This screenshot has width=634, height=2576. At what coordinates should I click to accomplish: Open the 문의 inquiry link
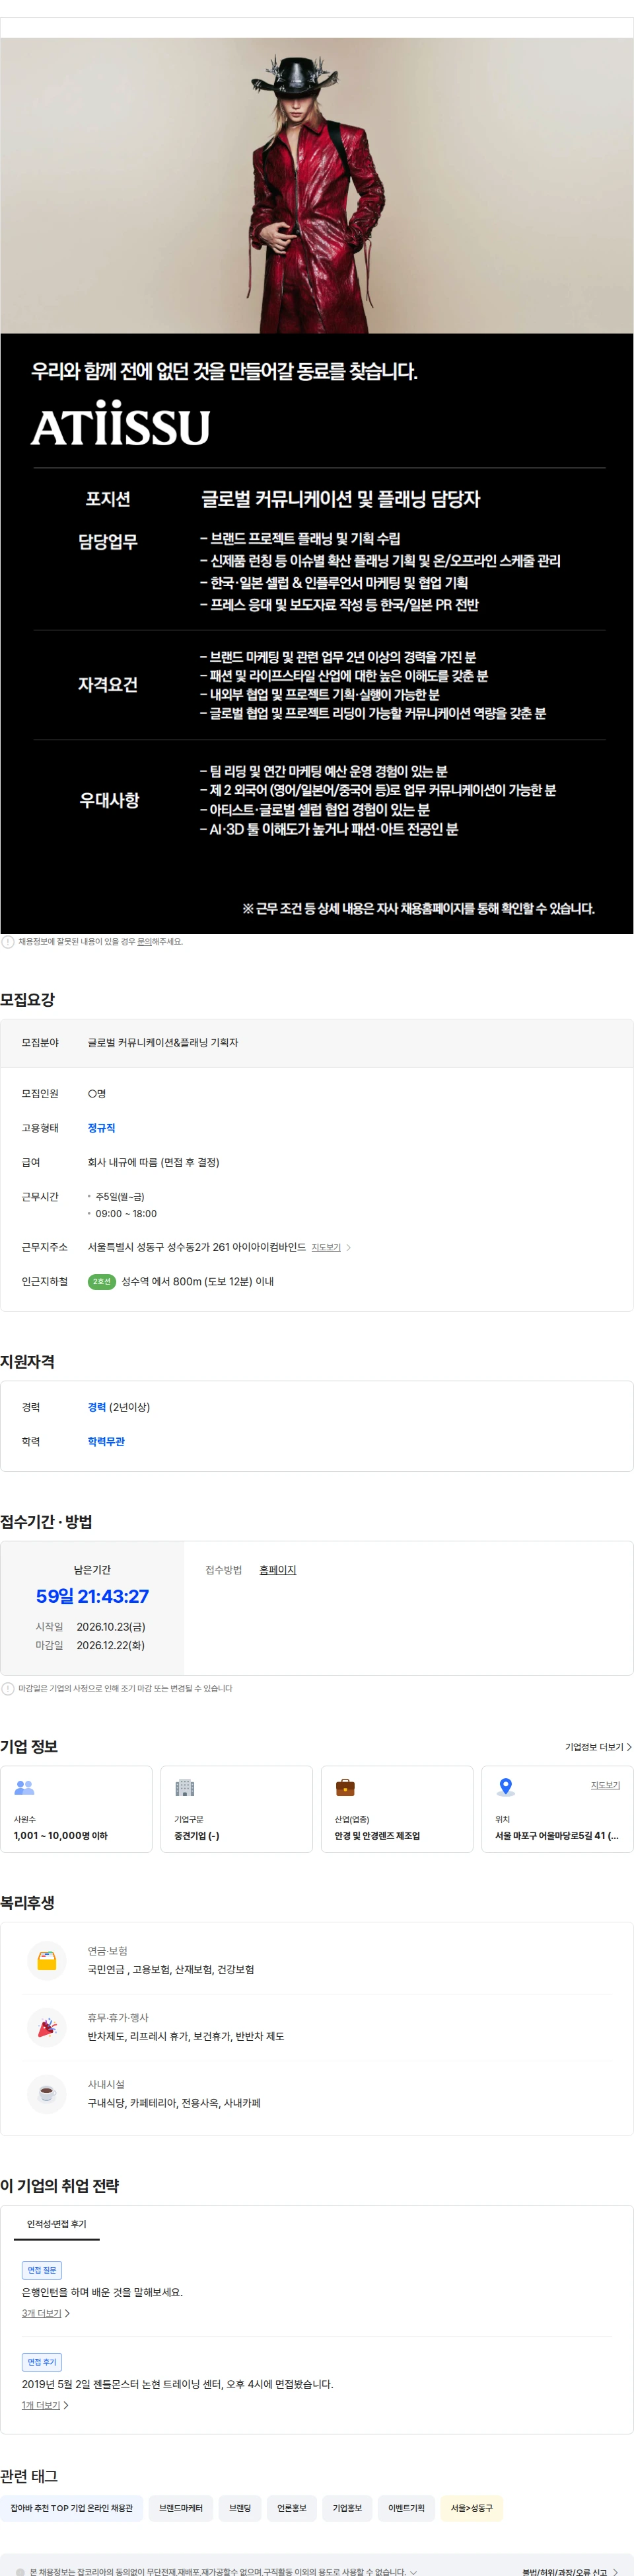(145, 941)
